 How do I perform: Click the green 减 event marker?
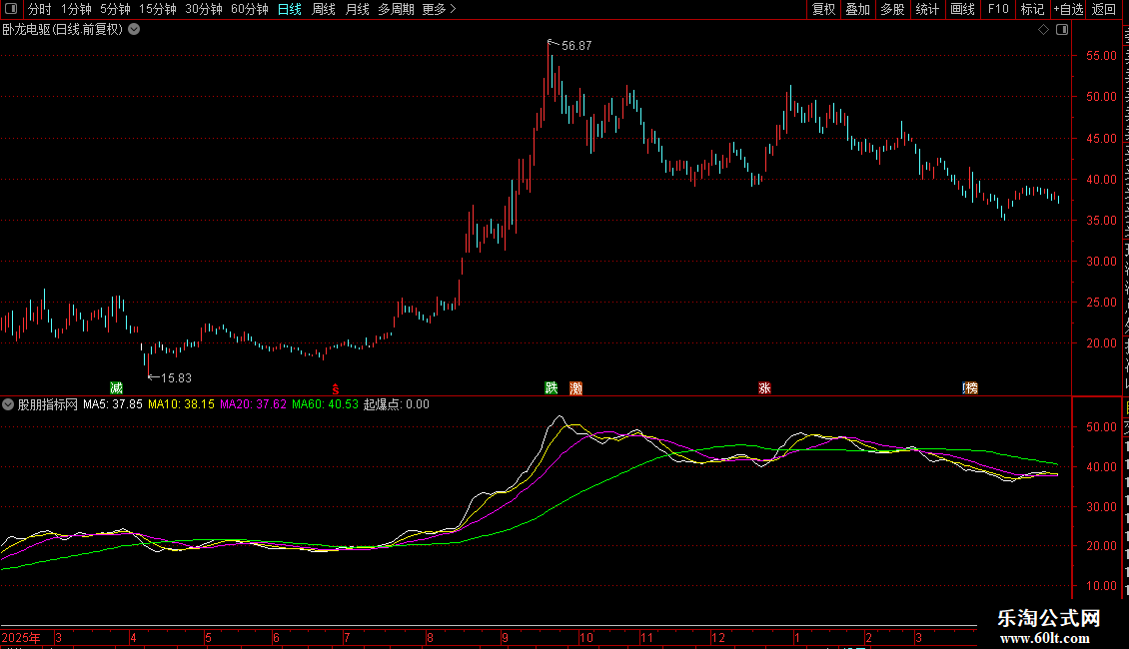116,387
